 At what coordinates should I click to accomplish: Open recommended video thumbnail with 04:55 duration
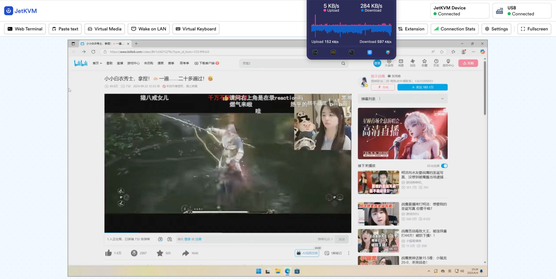click(x=378, y=214)
